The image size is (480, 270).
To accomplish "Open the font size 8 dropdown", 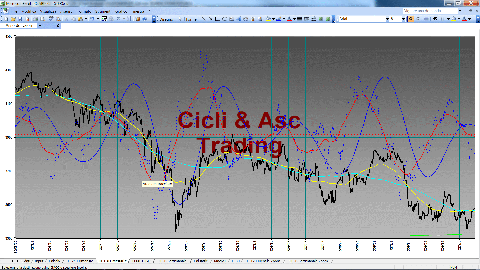I will (x=403, y=19).
